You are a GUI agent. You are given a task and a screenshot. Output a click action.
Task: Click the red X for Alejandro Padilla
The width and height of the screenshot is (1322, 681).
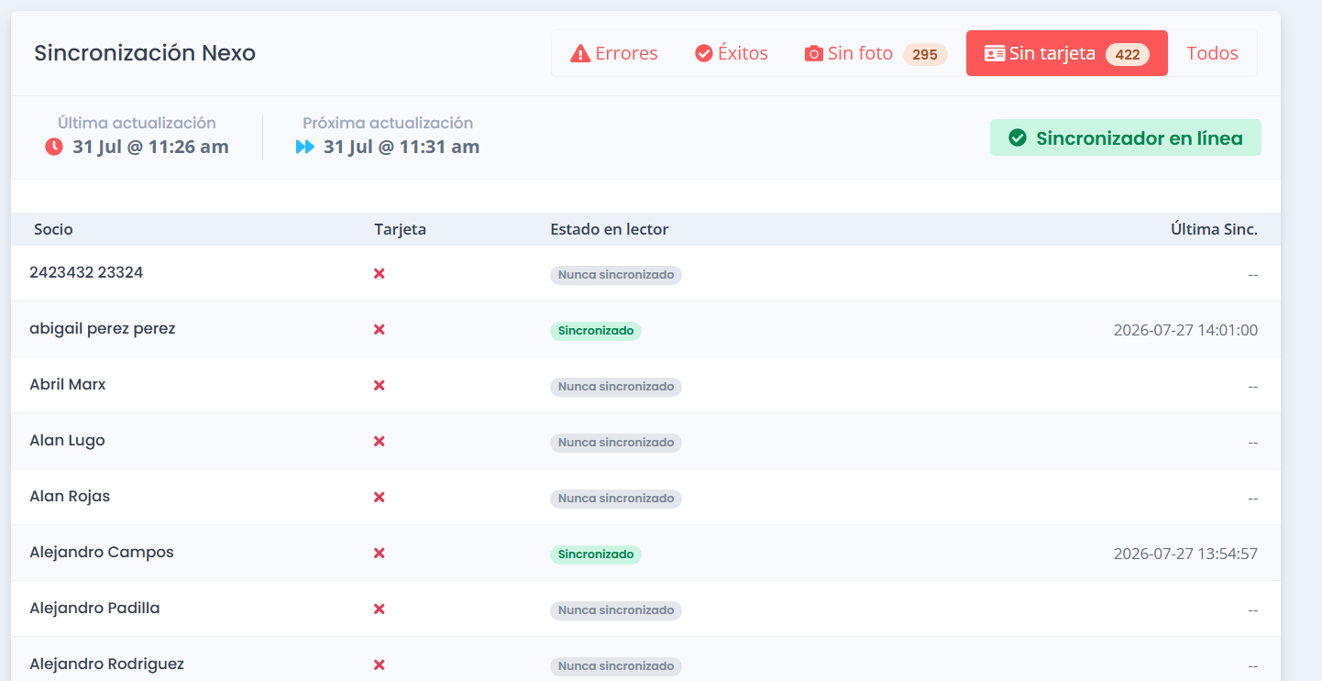(380, 609)
